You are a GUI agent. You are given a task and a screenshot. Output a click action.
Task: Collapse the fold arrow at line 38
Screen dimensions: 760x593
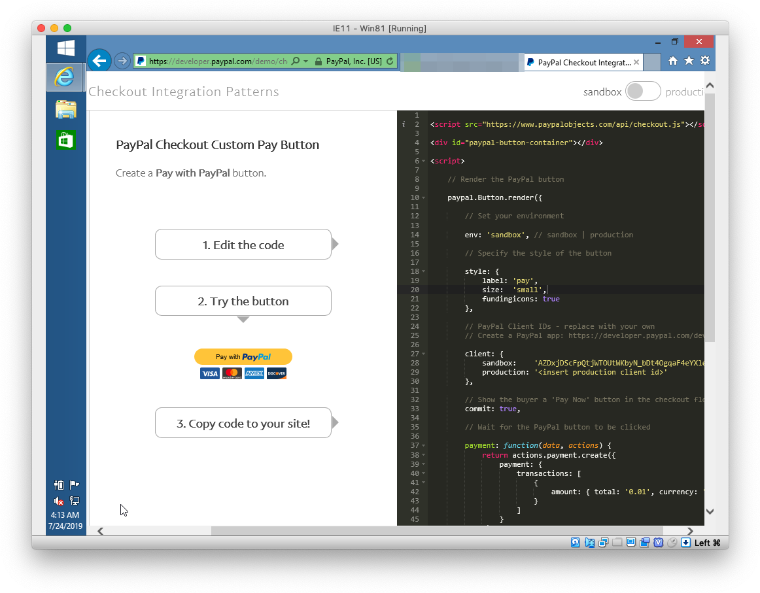click(424, 455)
